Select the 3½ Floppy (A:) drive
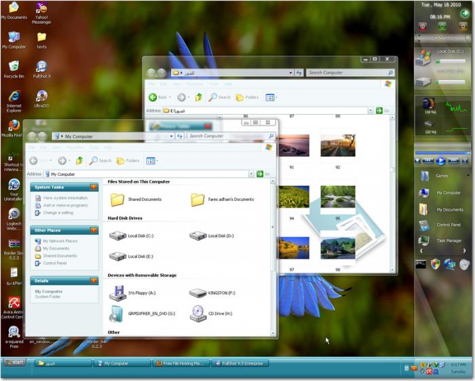Image resolution: width=475 pixels, height=381 pixels. pos(118,293)
